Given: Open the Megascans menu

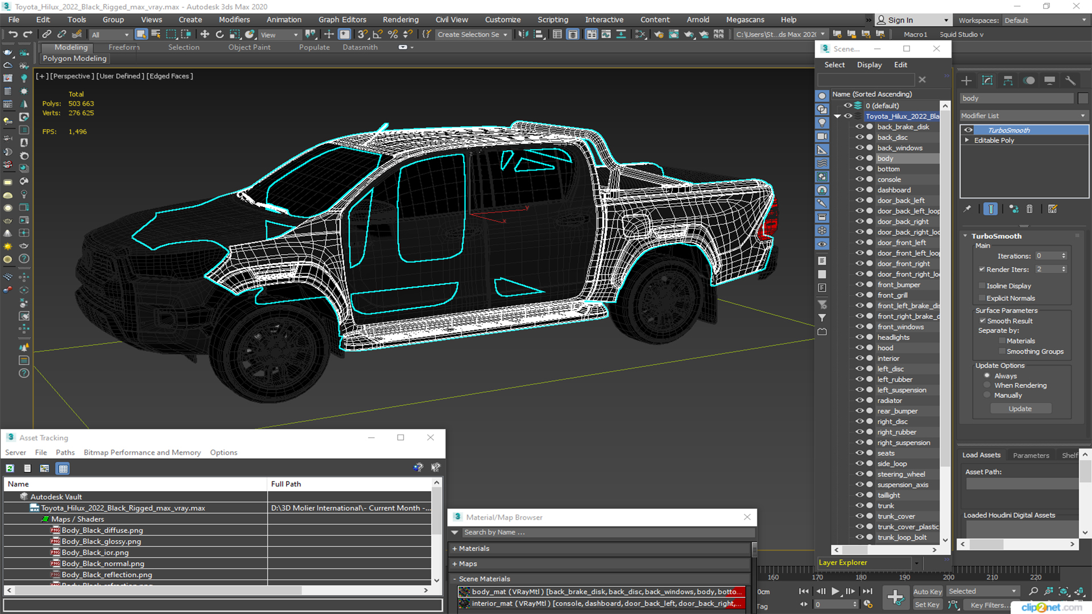Looking at the screenshot, I should coord(745,20).
